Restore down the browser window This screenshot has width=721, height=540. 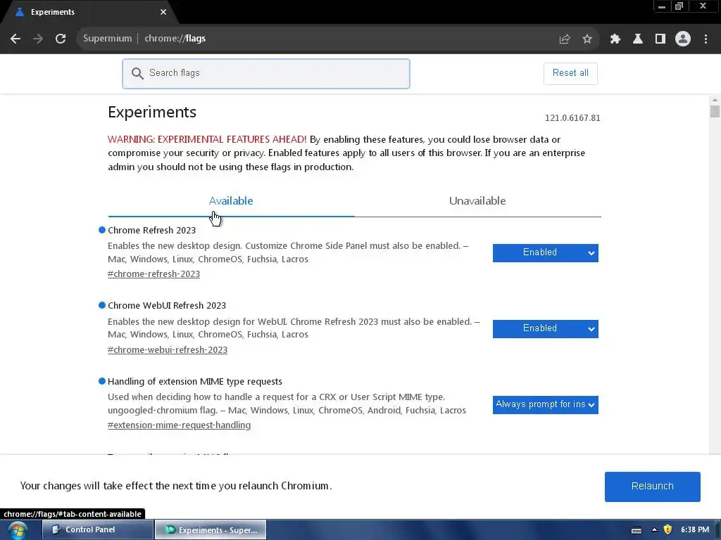click(679, 6)
